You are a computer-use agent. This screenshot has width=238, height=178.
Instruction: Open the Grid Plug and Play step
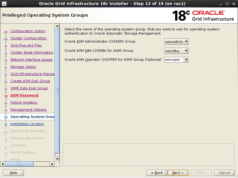pos(26,45)
